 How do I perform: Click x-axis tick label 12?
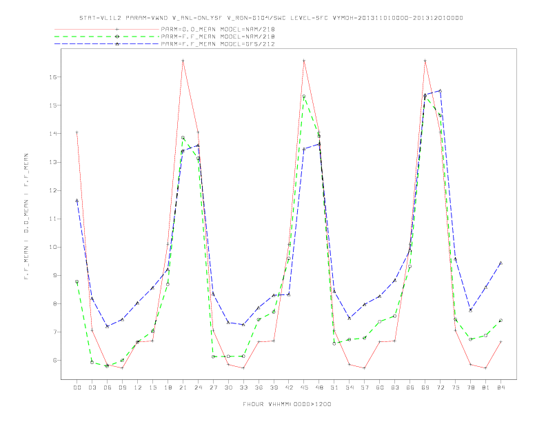point(138,388)
